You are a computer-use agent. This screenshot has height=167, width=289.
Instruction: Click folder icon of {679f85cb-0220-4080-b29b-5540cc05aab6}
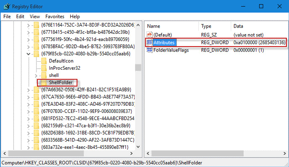click(x=36, y=54)
